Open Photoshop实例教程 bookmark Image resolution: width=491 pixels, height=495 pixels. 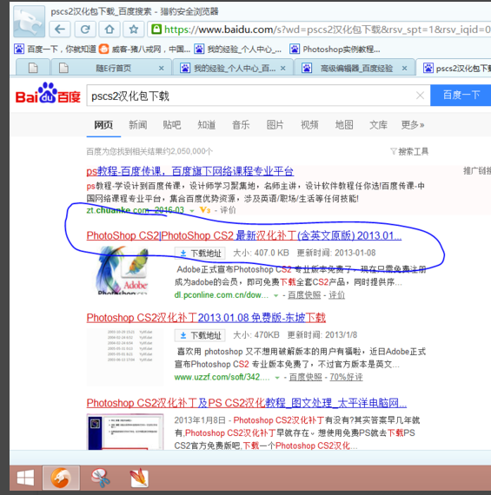coord(335,49)
